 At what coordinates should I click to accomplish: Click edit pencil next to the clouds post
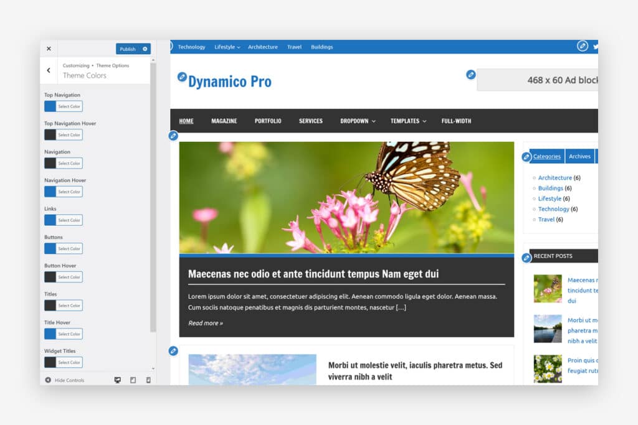coord(173,351)
